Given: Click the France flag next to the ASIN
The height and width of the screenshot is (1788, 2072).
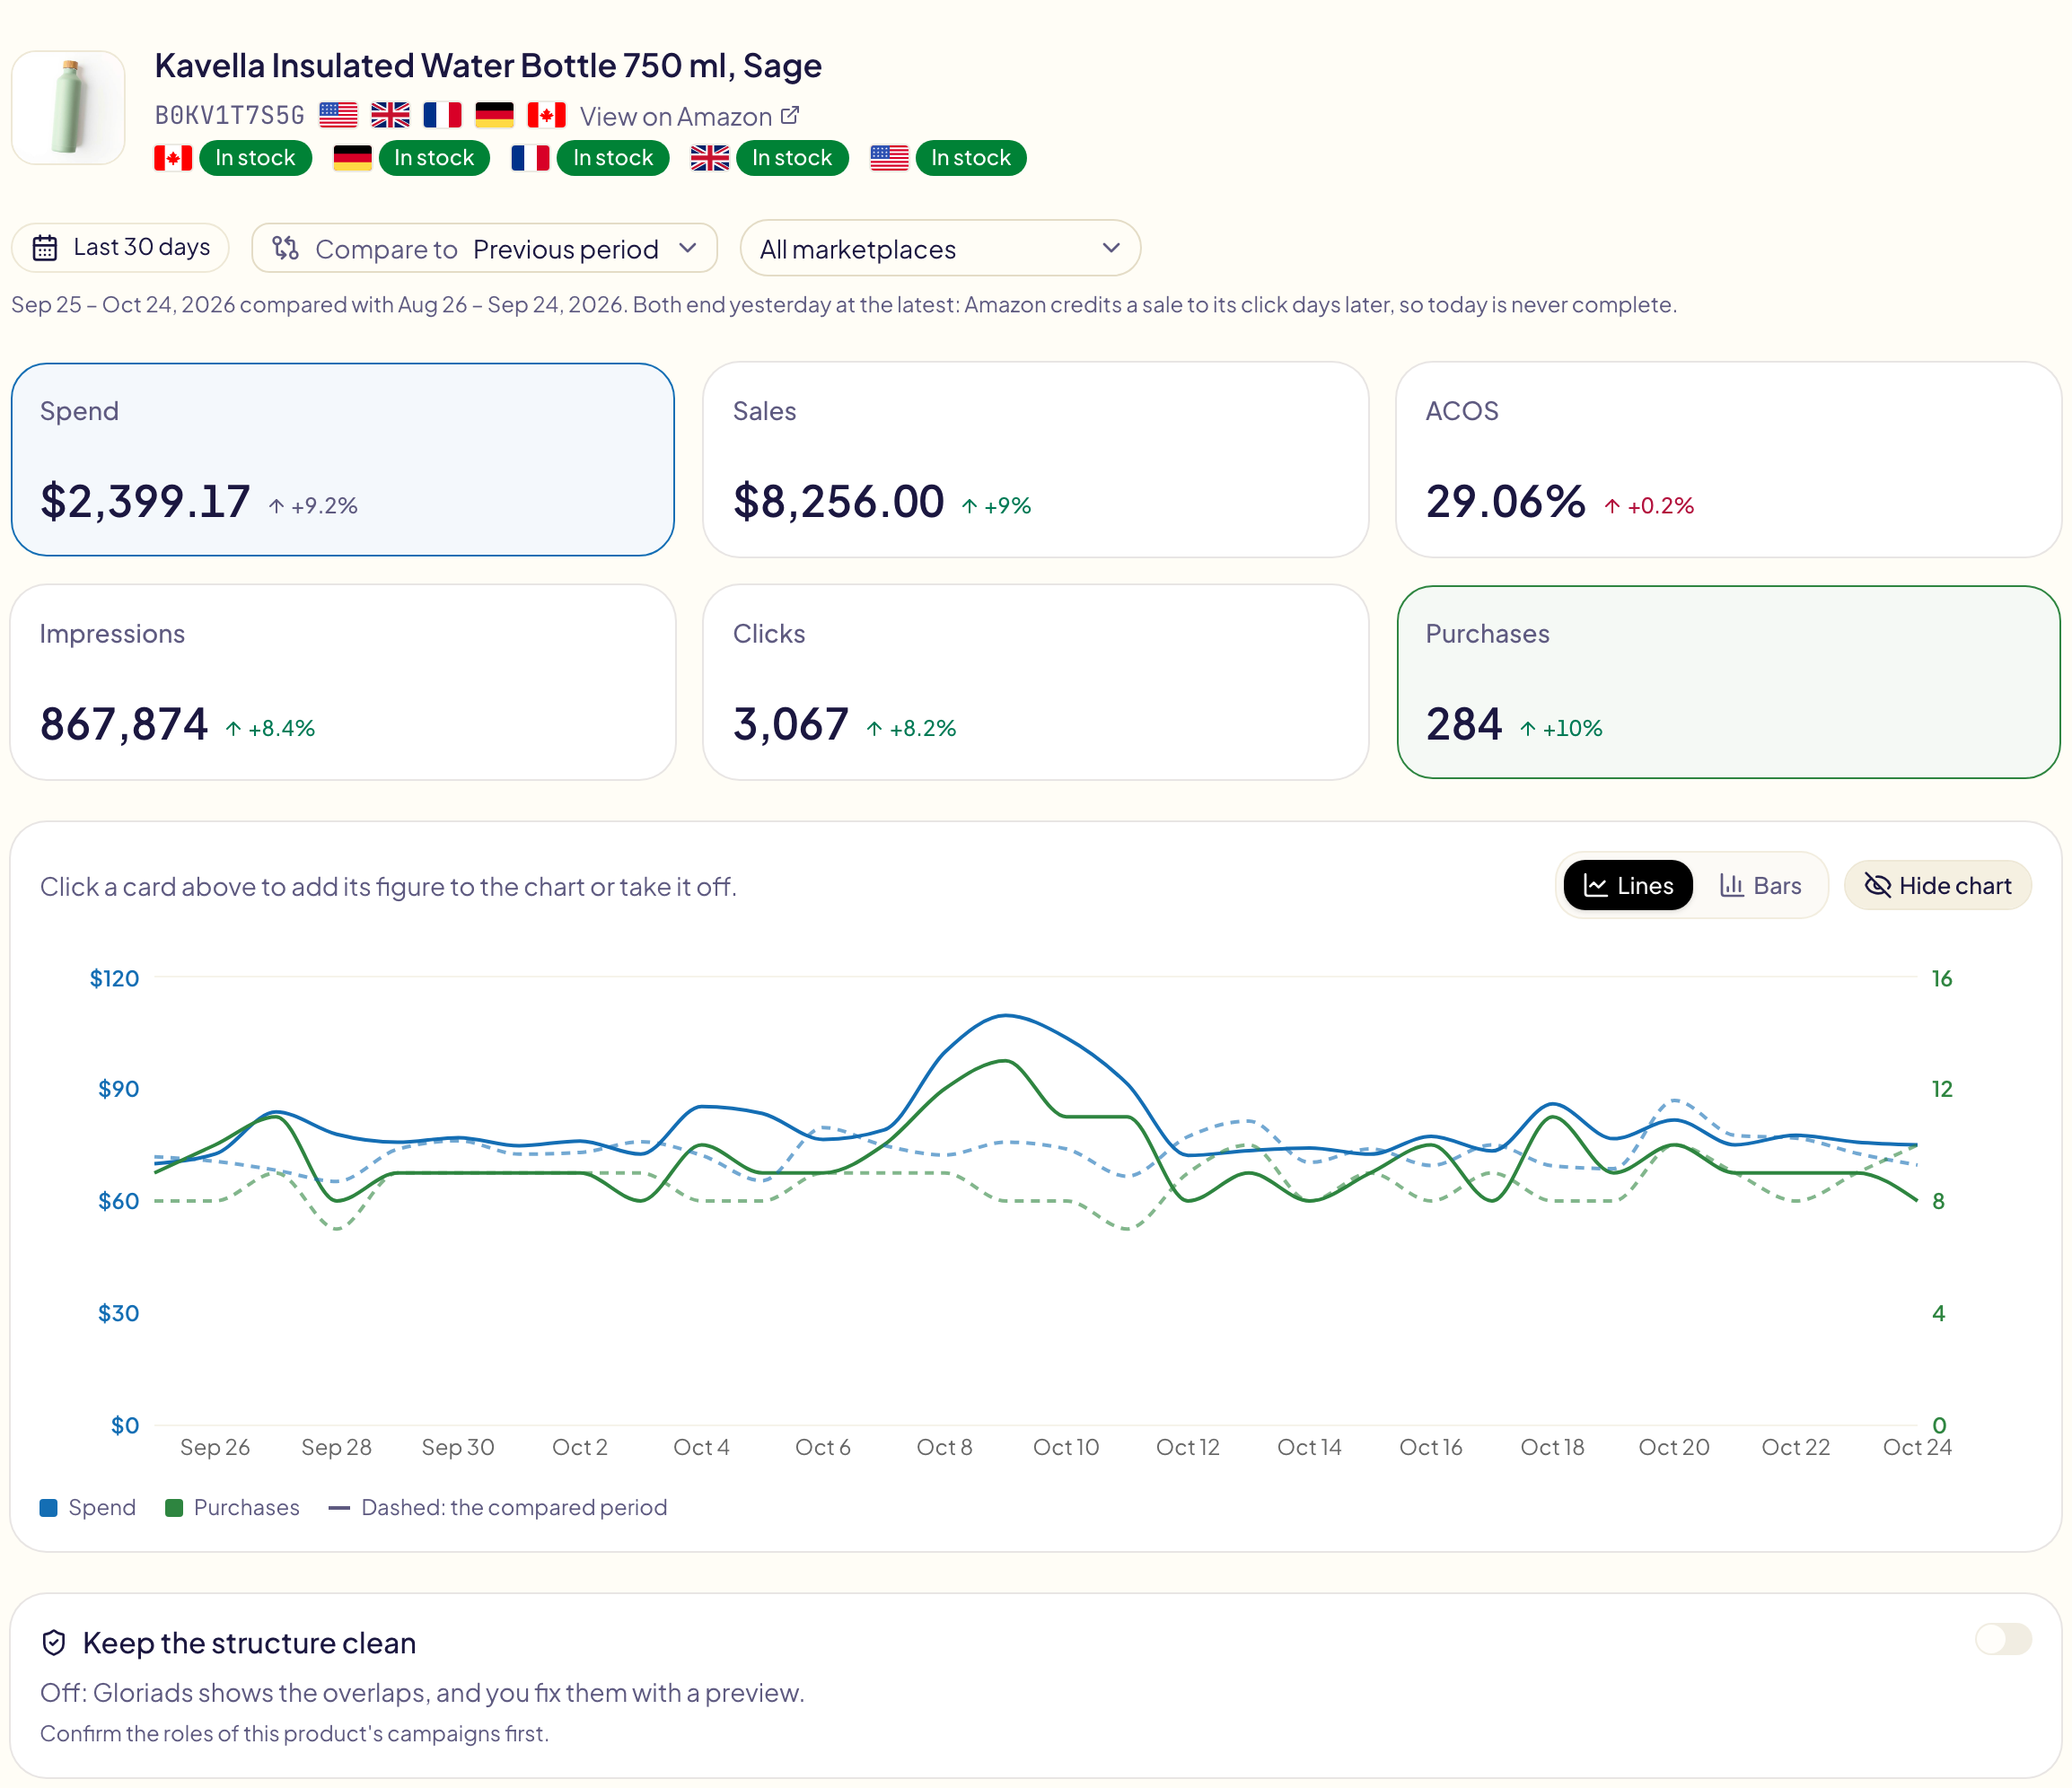Looking at the screenshot, I should click(x=442, y=116).
